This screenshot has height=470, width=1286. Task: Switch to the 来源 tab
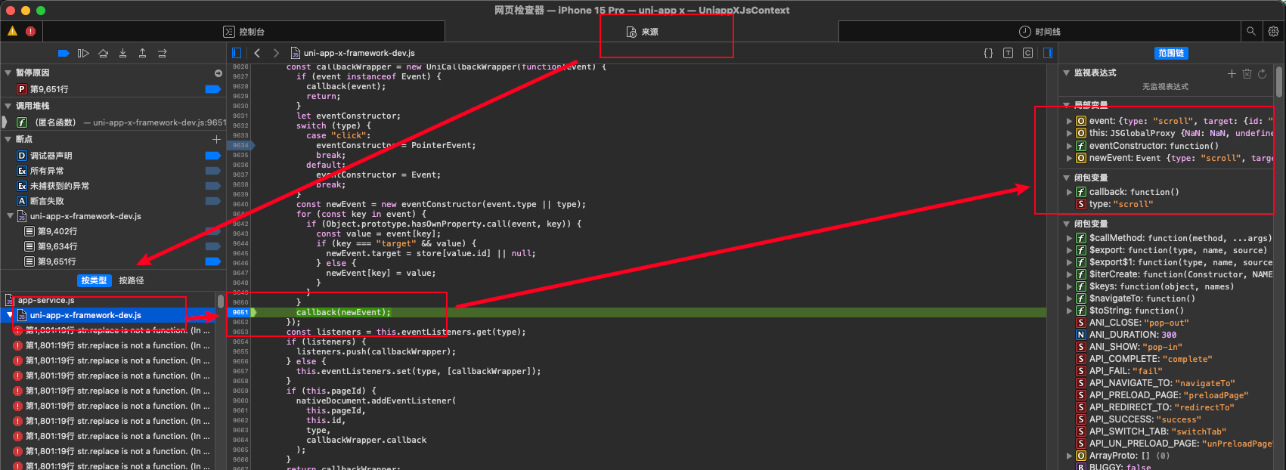point(642,32)
